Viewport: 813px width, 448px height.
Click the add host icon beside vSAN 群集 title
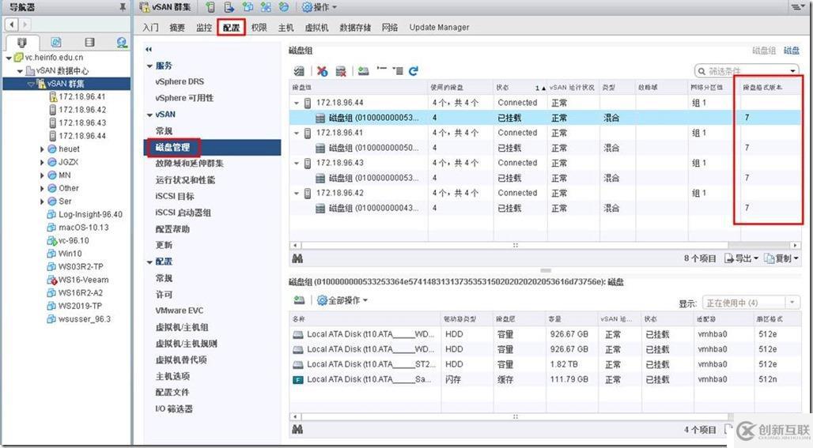210,7
